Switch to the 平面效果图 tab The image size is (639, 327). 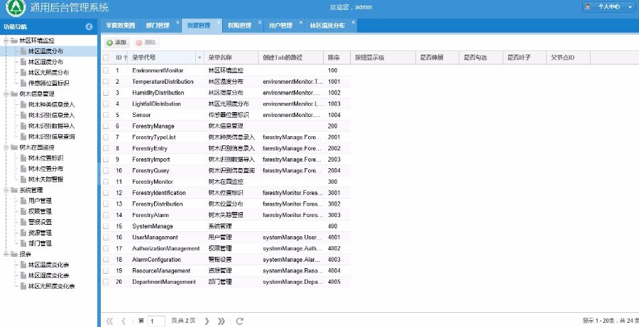point(120,26)
